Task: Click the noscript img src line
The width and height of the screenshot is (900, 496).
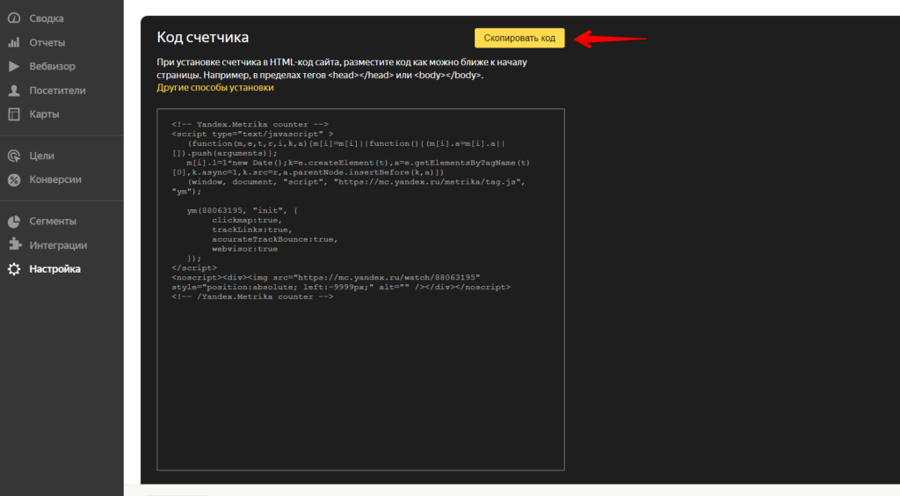Action: (x=325, y=277)
